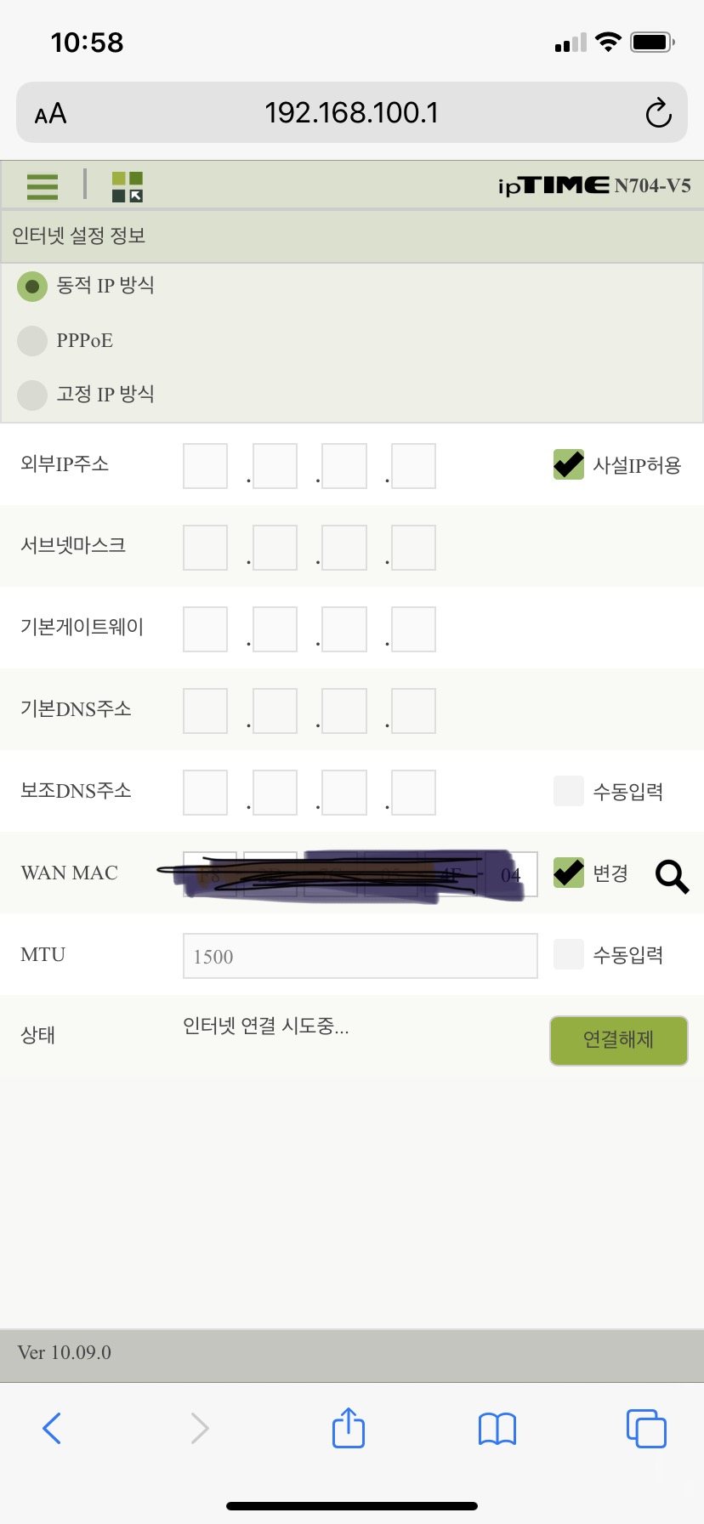Image resolution: width=704 pixels, height=1524 pixels.
Task: Open the hamburger menu icon
Action: click(x=43, y=186)
